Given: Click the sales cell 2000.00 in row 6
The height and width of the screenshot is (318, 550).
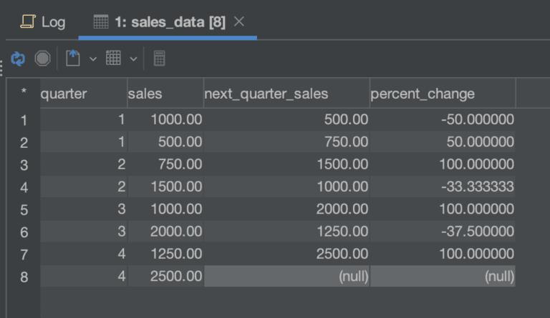Looking at the screenshot, I should pyautogui.click(x=165, y=232).
